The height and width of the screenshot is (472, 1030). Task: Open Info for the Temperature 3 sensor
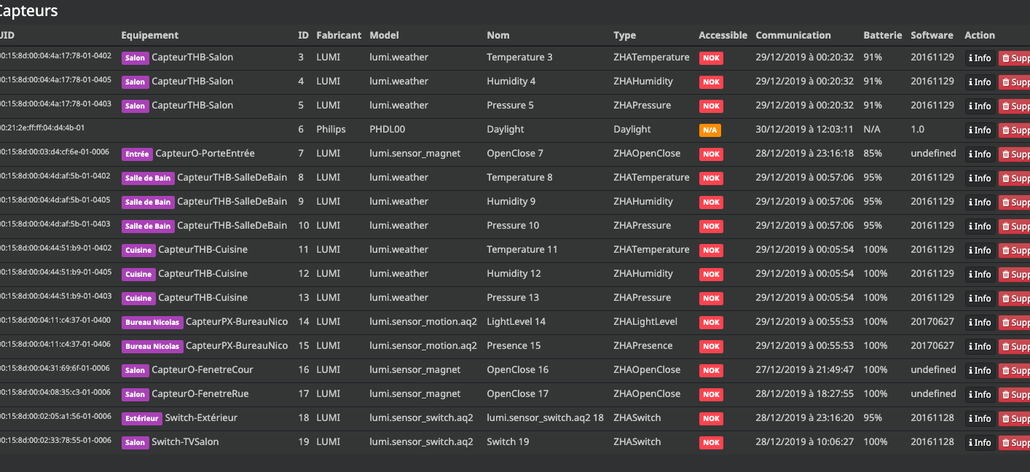click(980, 58)
